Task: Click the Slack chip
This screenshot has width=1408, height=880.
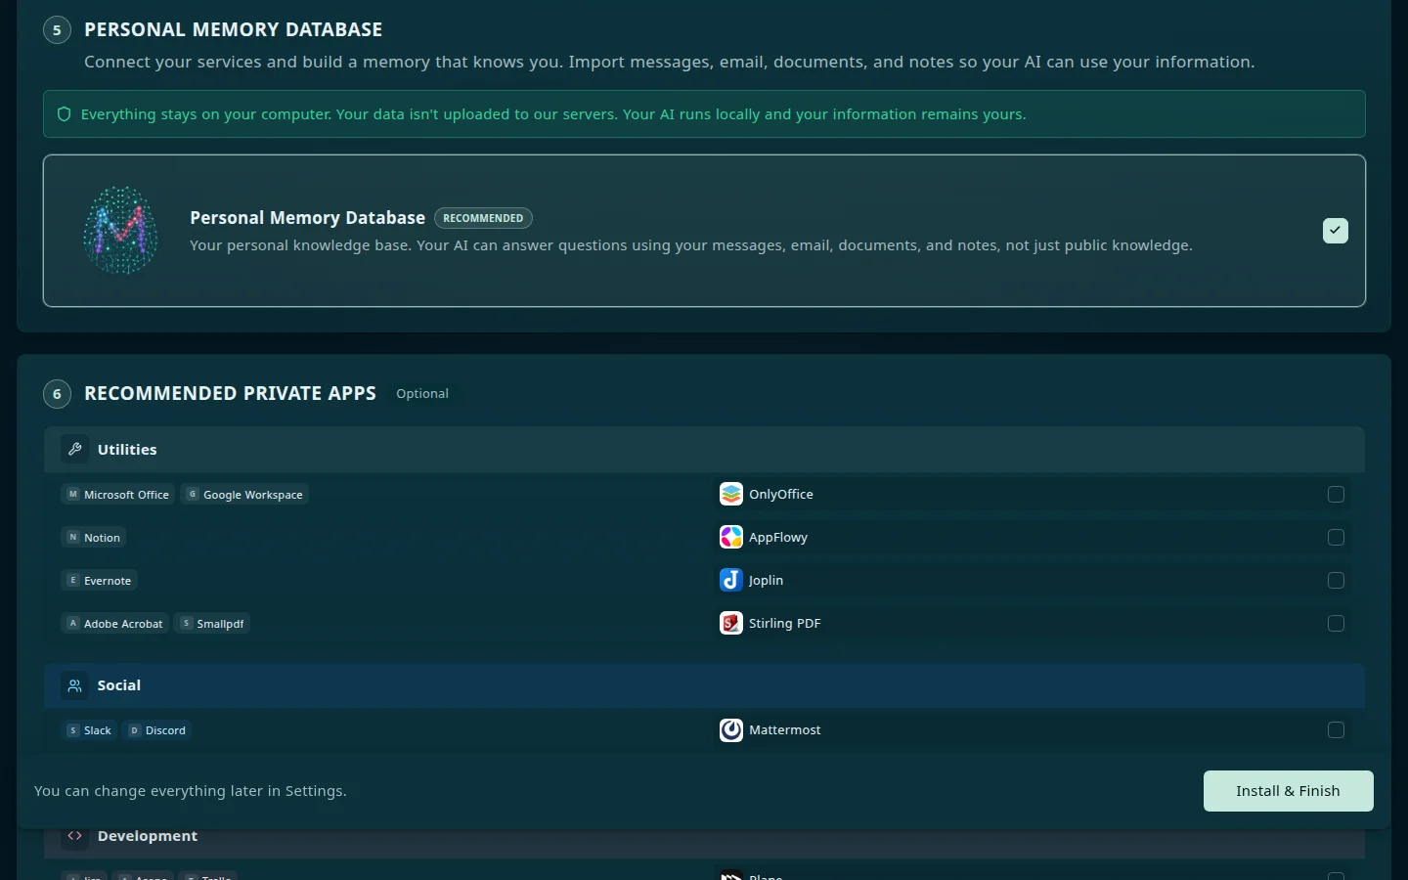Action: [89, 730]
